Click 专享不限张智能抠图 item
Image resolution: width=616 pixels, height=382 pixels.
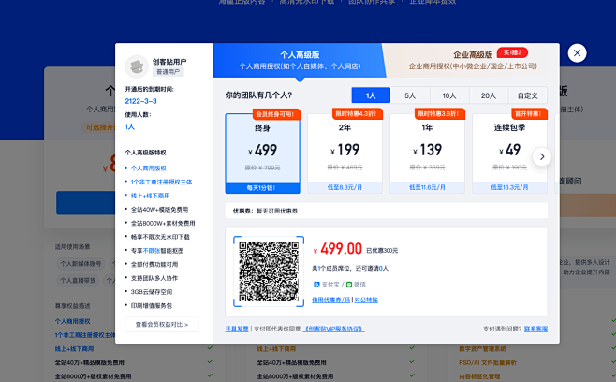pyautogui.click(x=157, y=251)
